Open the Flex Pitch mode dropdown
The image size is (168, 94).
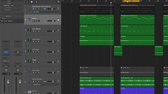(46, 12)
